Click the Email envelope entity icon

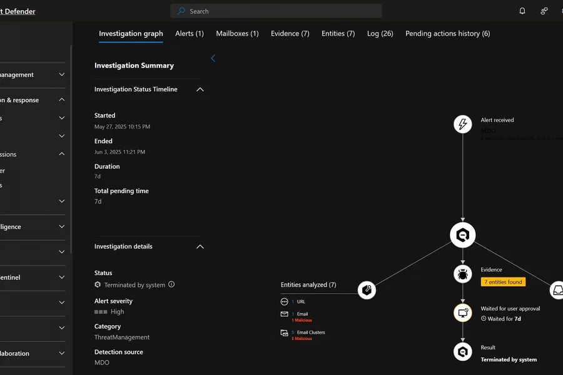pos(284,314)
